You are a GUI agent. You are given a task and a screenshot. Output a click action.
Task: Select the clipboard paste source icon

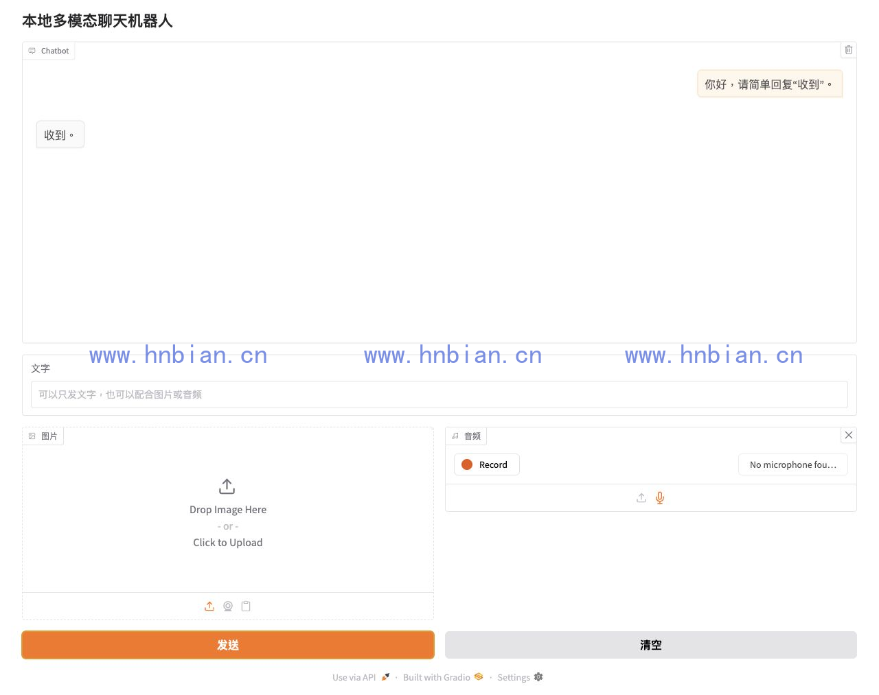[x=246, y=606]
